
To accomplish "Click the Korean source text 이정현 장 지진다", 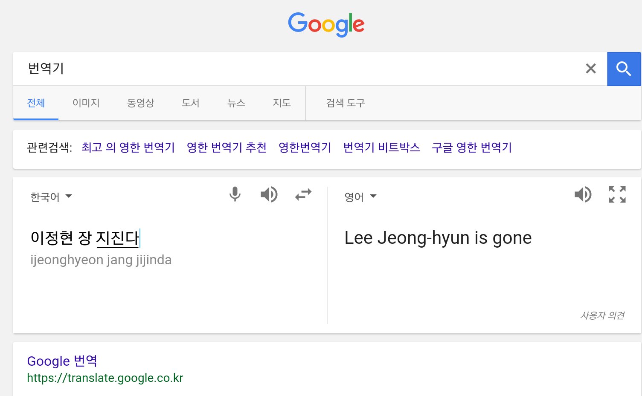I will pos(85,238).
